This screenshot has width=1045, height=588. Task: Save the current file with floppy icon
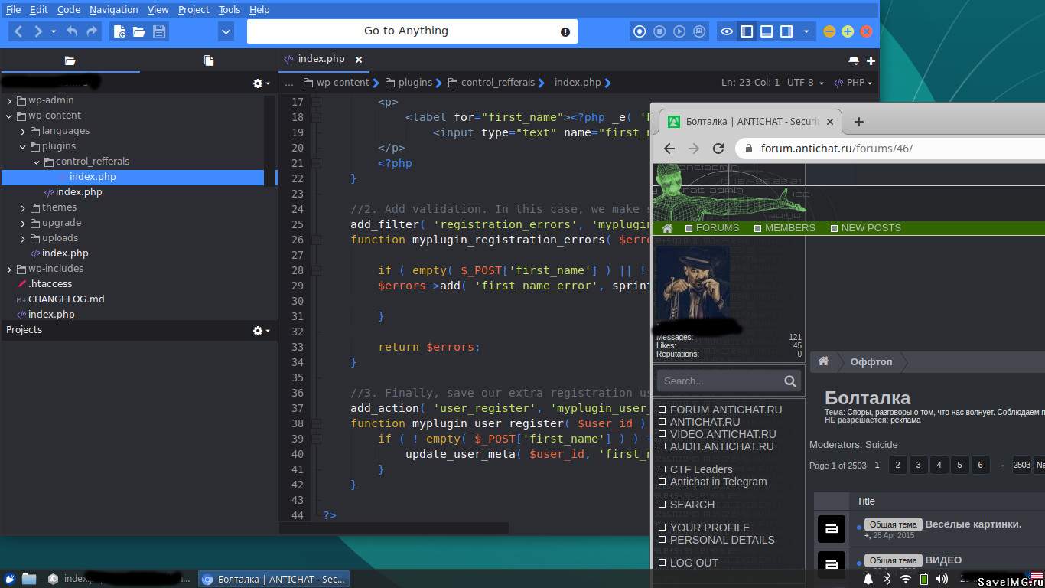coord(159,31)
